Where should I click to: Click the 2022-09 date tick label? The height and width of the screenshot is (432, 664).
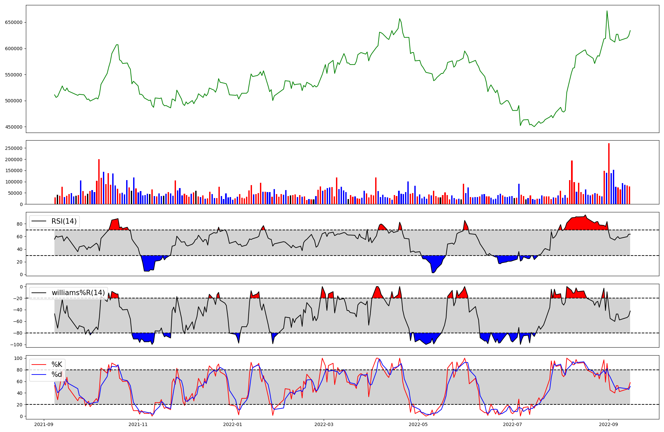pyautogui.click(x=608, y=424)
